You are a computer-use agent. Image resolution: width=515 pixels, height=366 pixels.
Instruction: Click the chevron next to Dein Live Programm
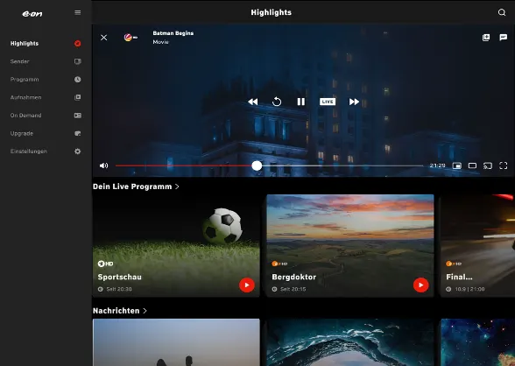[177, 187]
